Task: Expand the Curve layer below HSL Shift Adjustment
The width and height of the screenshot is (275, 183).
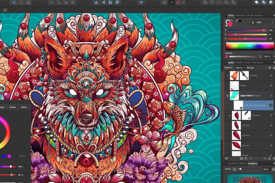Action: [230, 115]
